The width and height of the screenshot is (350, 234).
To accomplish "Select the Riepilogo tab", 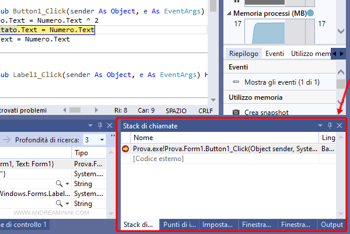I will point(243,53).
